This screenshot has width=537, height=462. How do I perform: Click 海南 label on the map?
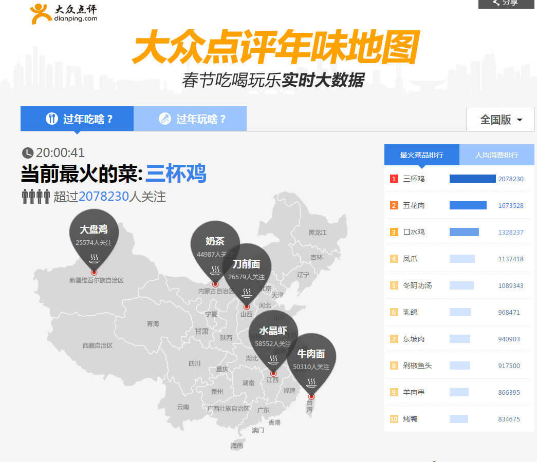pos(237,446)
